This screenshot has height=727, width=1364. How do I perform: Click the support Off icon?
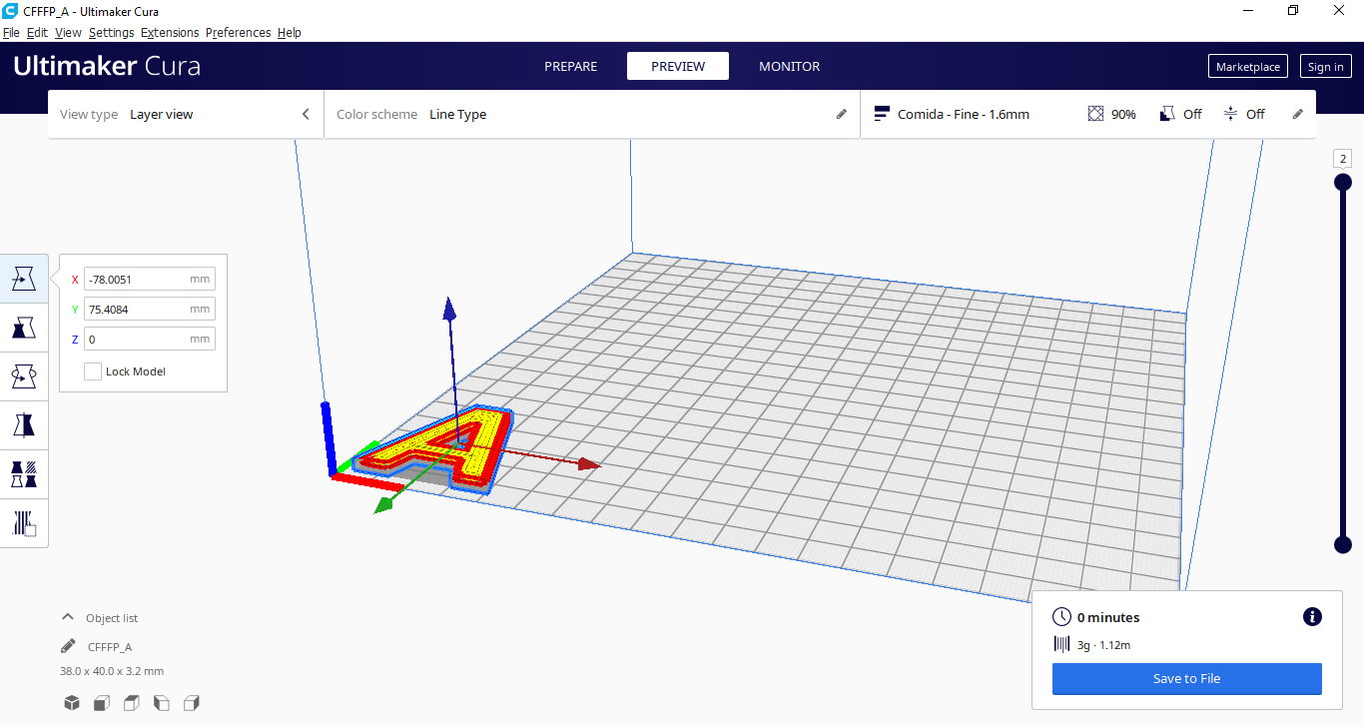1166,114
